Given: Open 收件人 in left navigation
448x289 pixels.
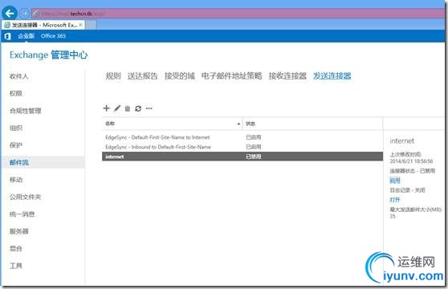Looking at the screenshot, I should (18, 76).
